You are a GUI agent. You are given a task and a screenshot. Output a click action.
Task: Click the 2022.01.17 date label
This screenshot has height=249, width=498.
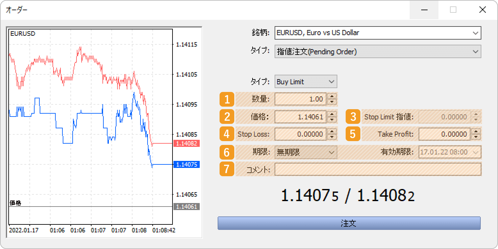24,230
